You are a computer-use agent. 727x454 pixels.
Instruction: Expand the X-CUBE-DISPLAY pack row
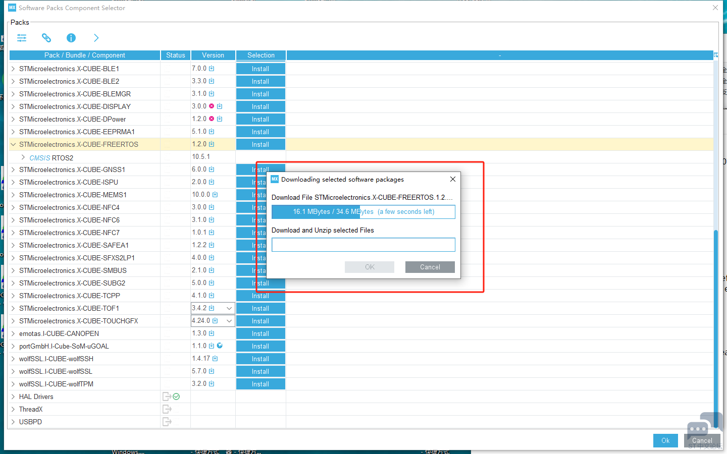[x=13, y=106]
